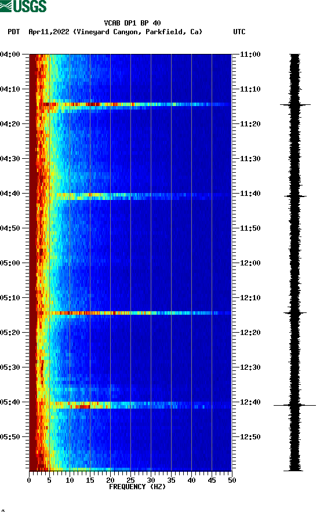Click the '05:10' PDT time label

point(10,298)
